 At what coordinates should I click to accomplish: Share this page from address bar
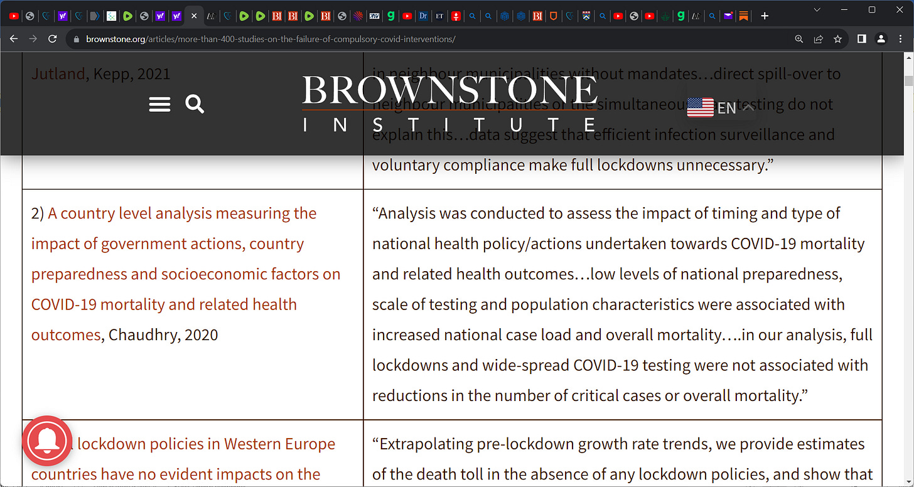pyautogui.click(x=818, y=39)
